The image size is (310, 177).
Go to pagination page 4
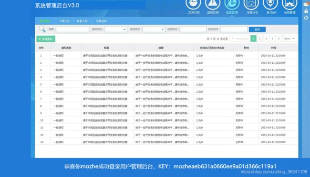coord(272,39)
